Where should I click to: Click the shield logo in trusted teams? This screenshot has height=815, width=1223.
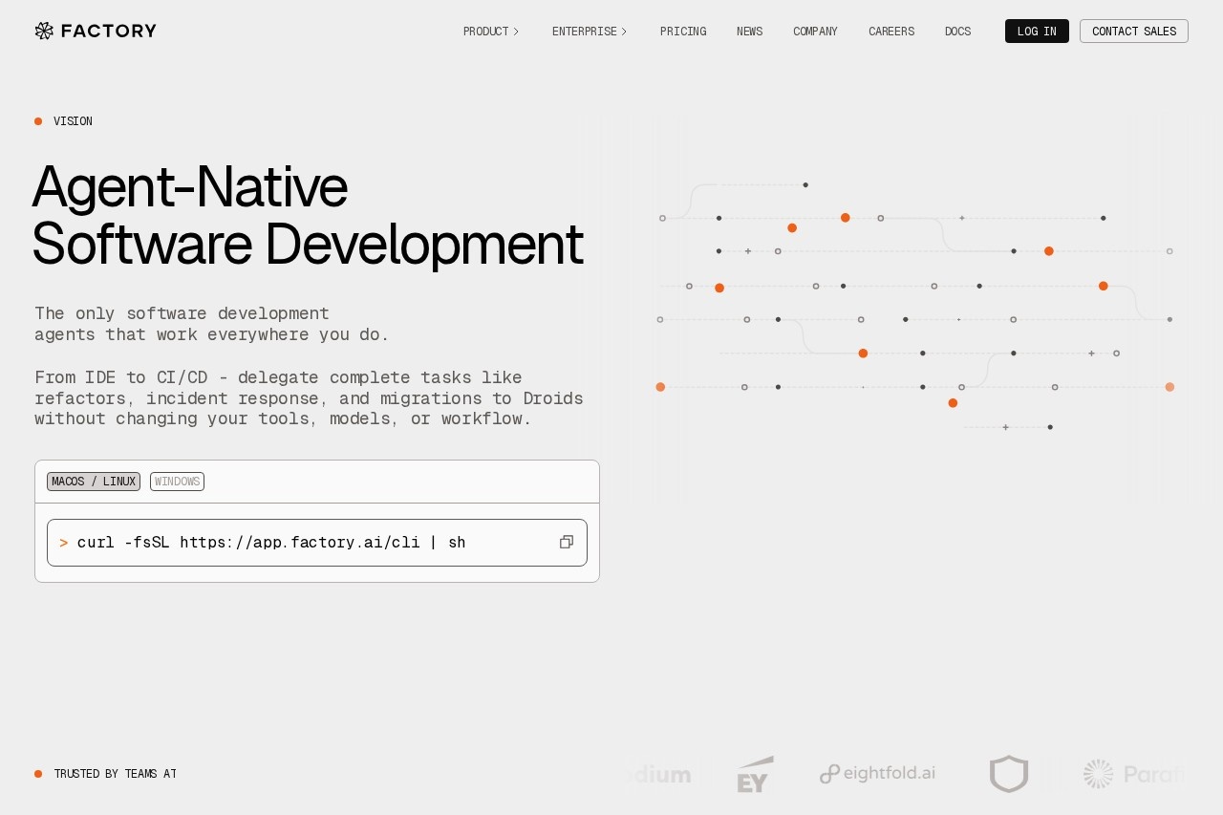[1008, 774]
